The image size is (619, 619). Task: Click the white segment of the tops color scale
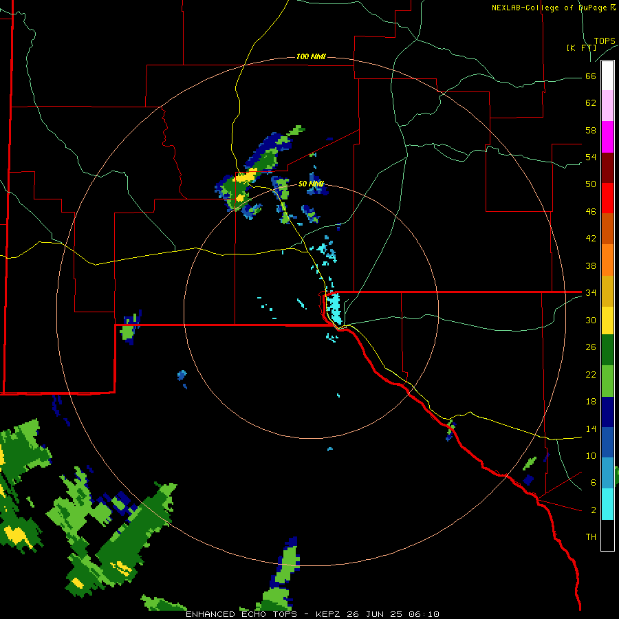pyautogui.click(x=607, y=76)
